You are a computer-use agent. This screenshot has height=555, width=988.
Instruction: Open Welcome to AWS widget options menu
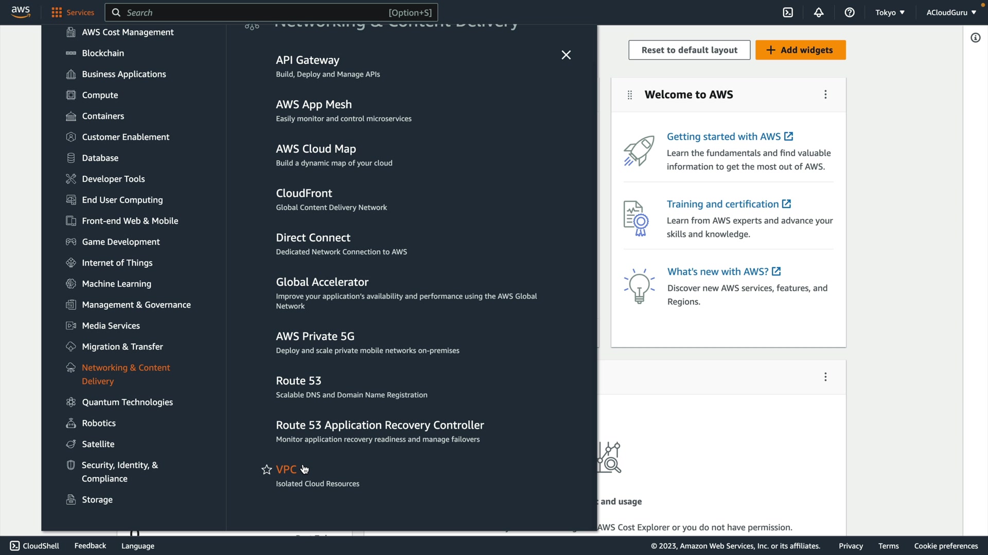(x=825, y=95)
